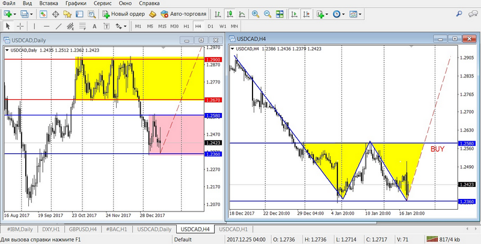Click the Новый ордер button
The width and height of the screenshot is (481, 244).
click(x=123, y=14)
